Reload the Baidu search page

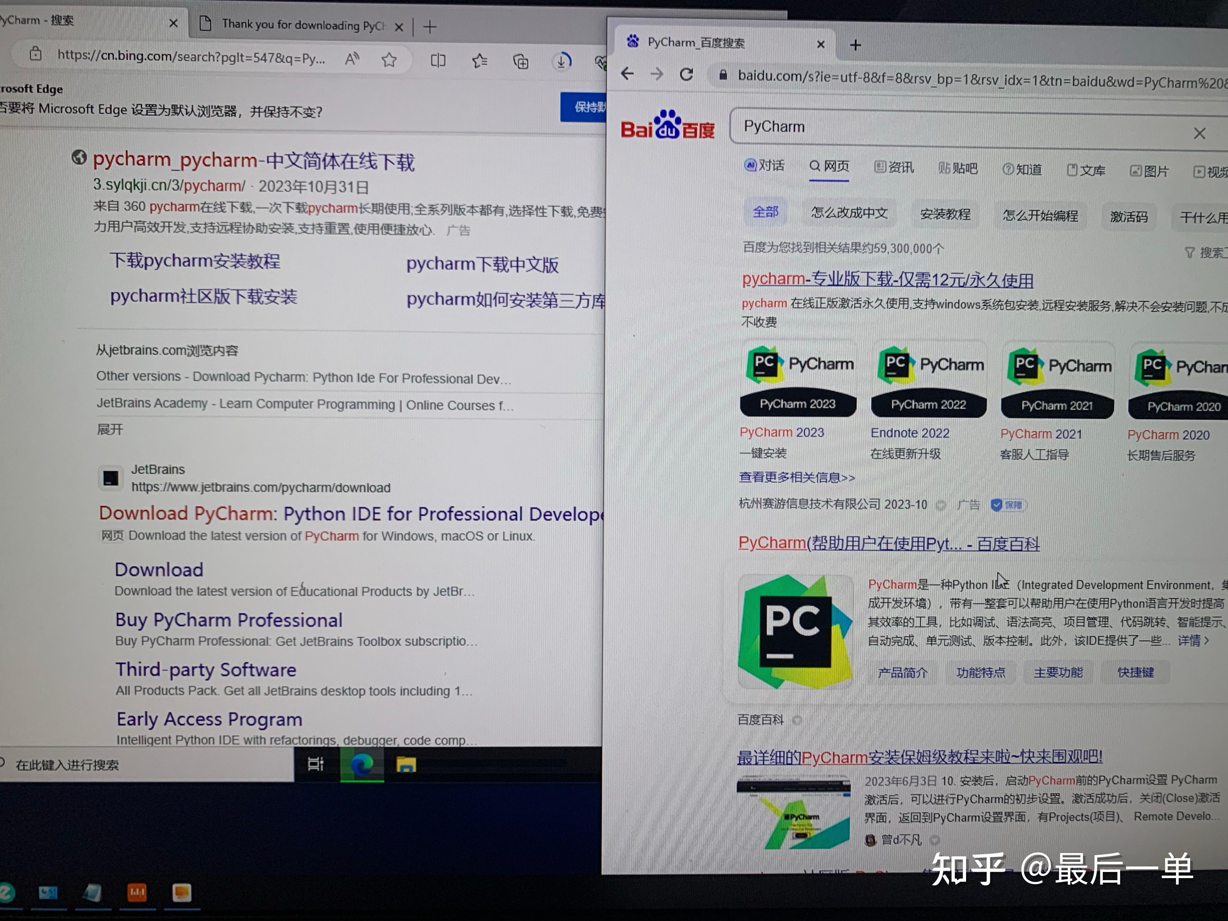pyautogui.click(x=687, y=74)
